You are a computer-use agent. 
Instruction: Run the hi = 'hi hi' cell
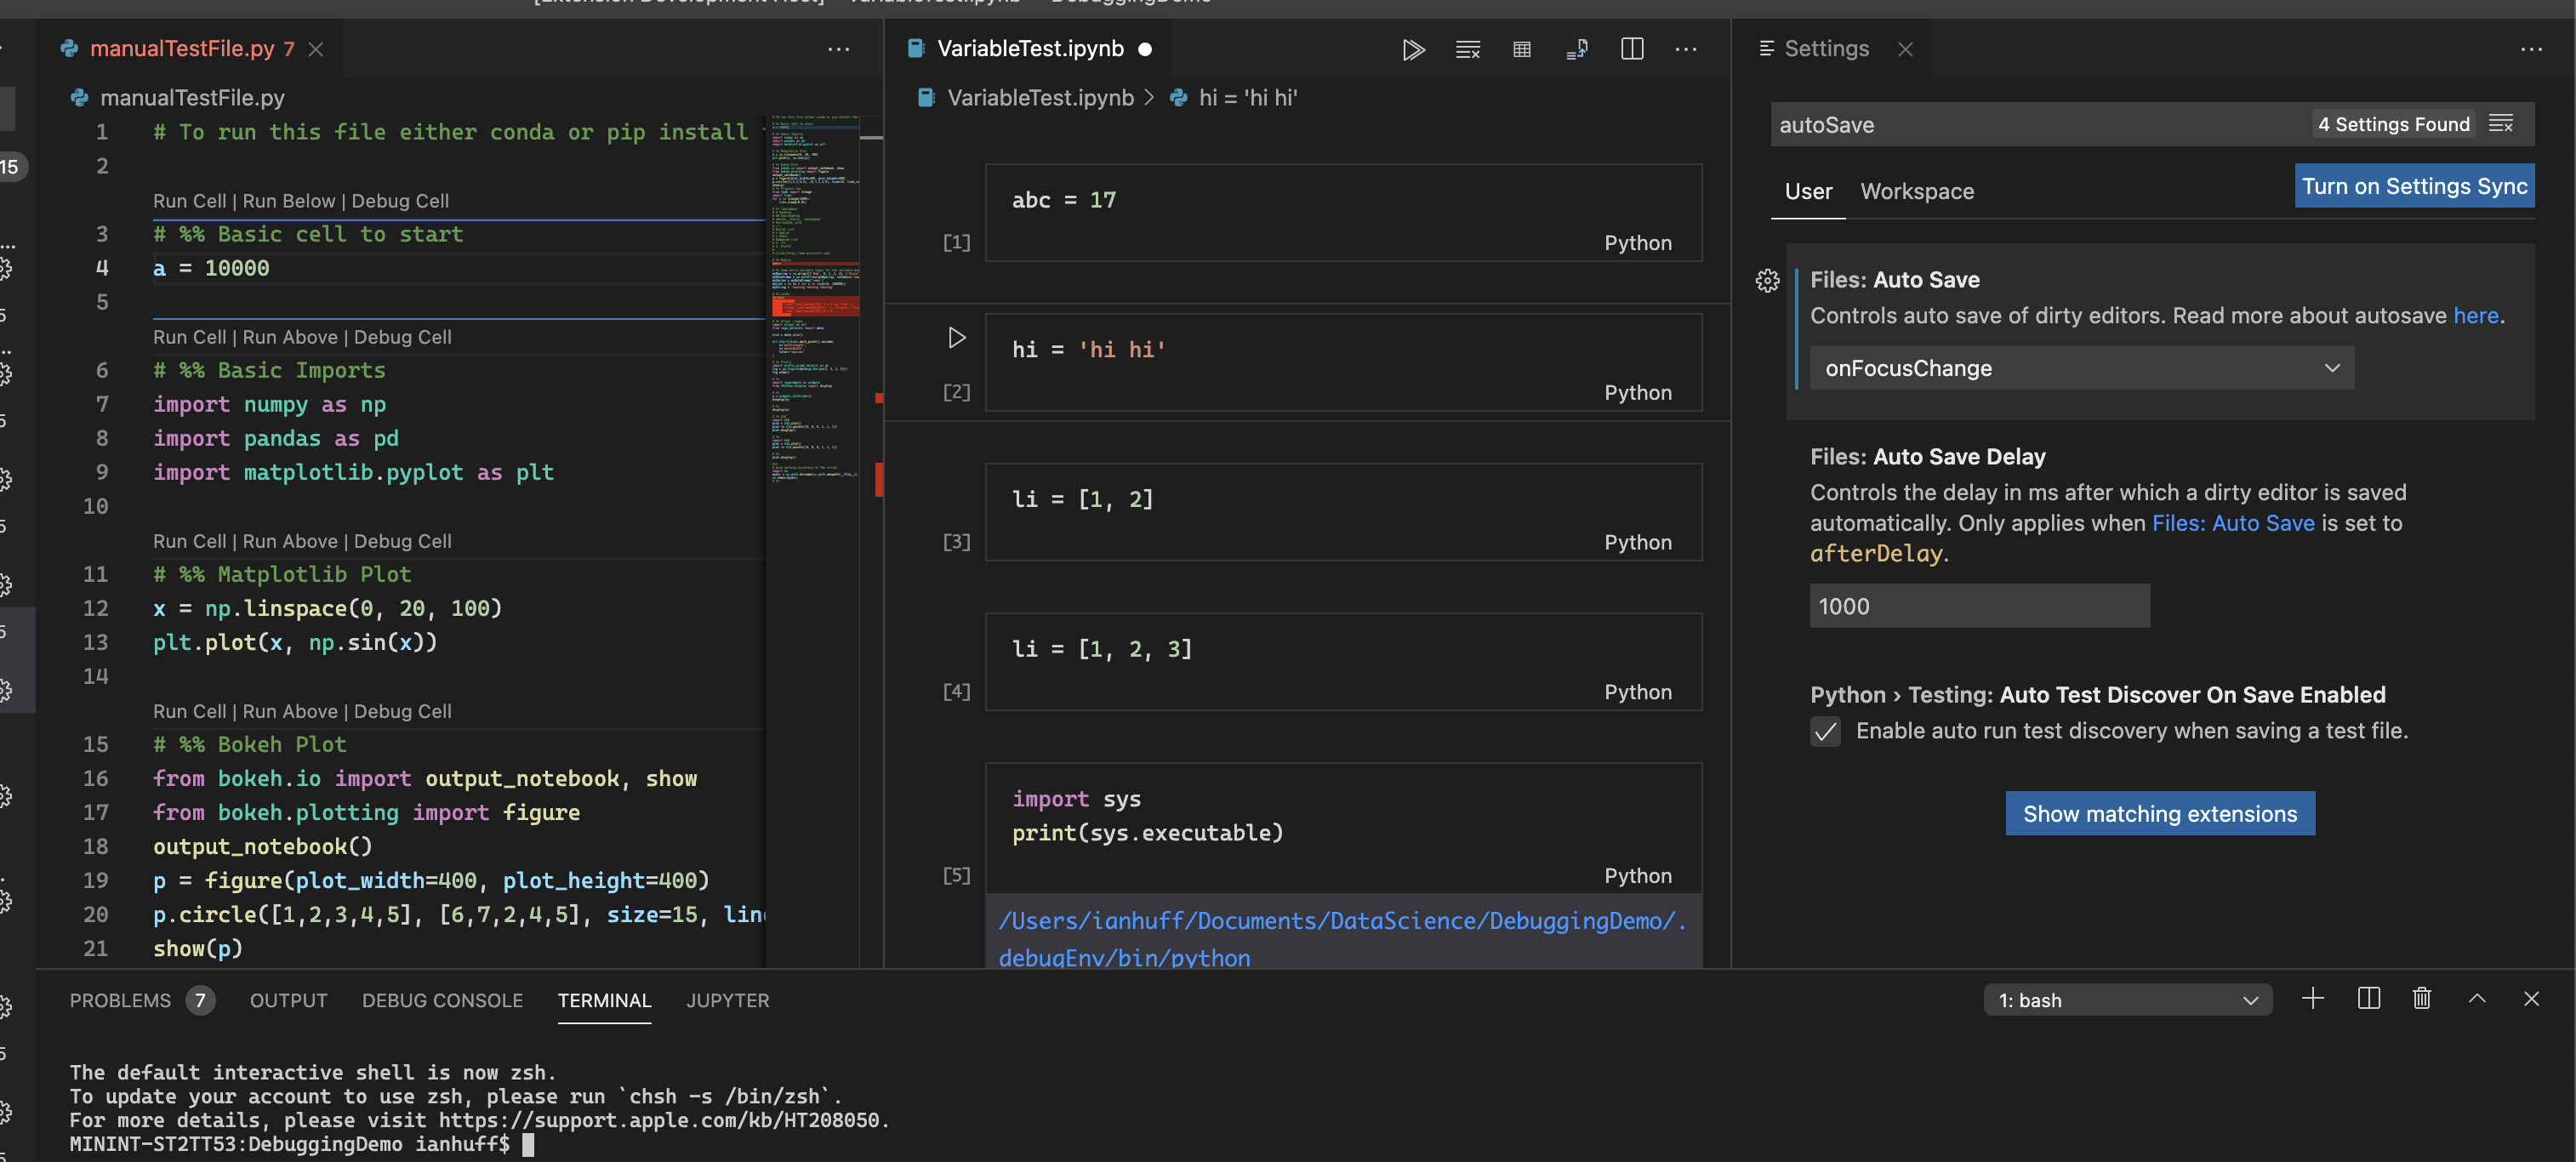pyautogui.click(x=956, y=337)
